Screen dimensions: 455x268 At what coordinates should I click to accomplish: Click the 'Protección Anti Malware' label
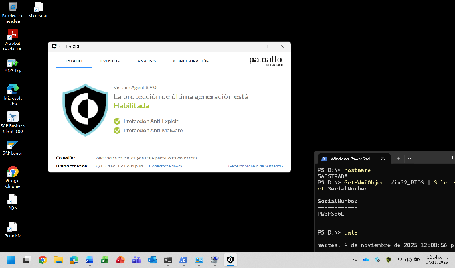[153, 131]
